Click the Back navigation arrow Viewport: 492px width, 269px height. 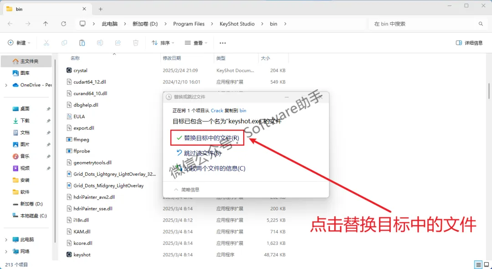click(10, 24)
